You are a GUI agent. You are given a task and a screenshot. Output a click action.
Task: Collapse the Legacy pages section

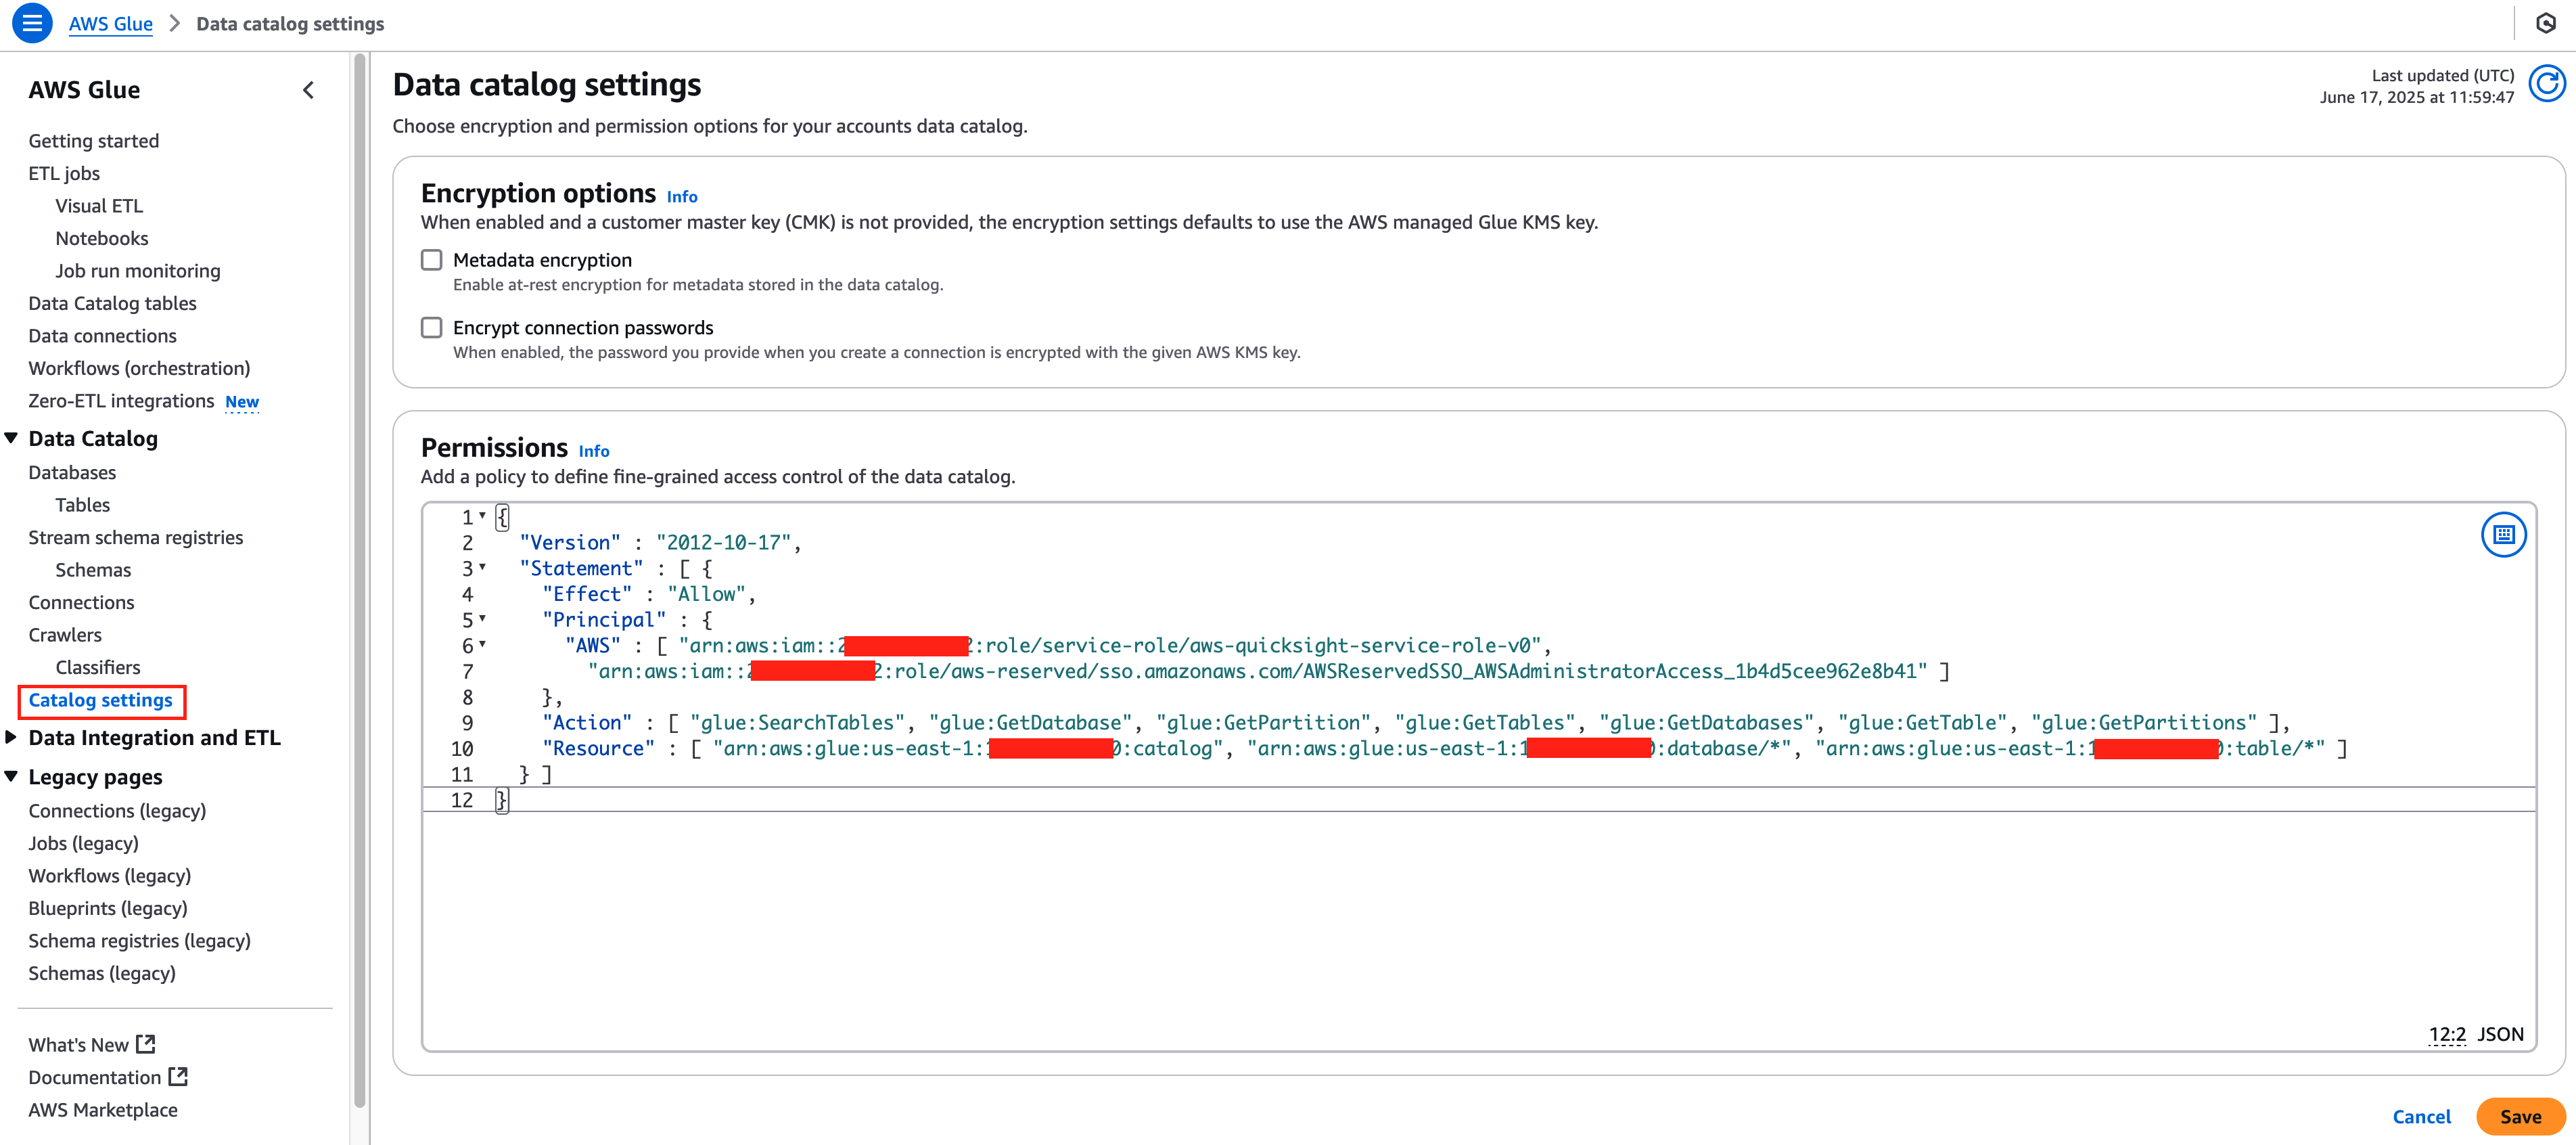pos(12,777)
